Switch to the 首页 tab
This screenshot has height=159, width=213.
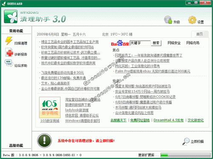click(200, 34)
